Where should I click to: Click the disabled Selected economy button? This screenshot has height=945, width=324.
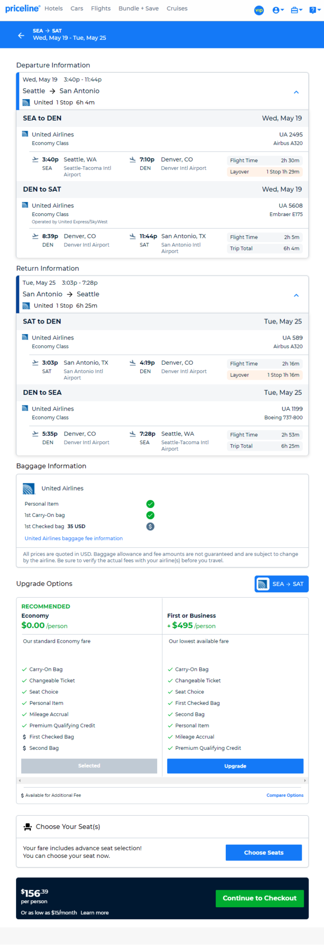(x=89, y=766)
